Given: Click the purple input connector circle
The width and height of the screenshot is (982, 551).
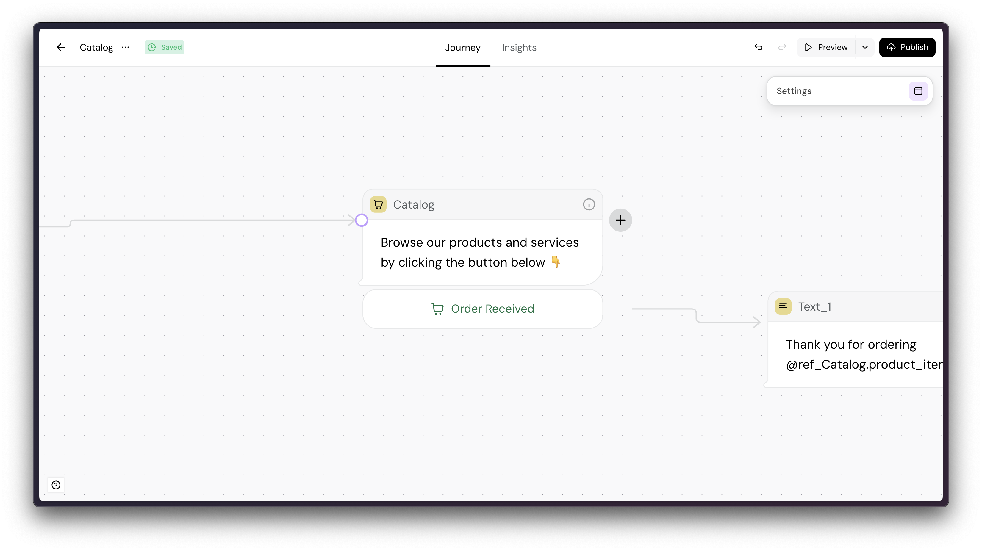Looking at the screenshot, I should pos(361,220).
